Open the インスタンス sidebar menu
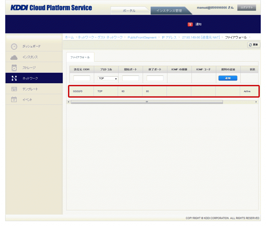The height and width of the screenshot is (226, 266). coord(34,57)
